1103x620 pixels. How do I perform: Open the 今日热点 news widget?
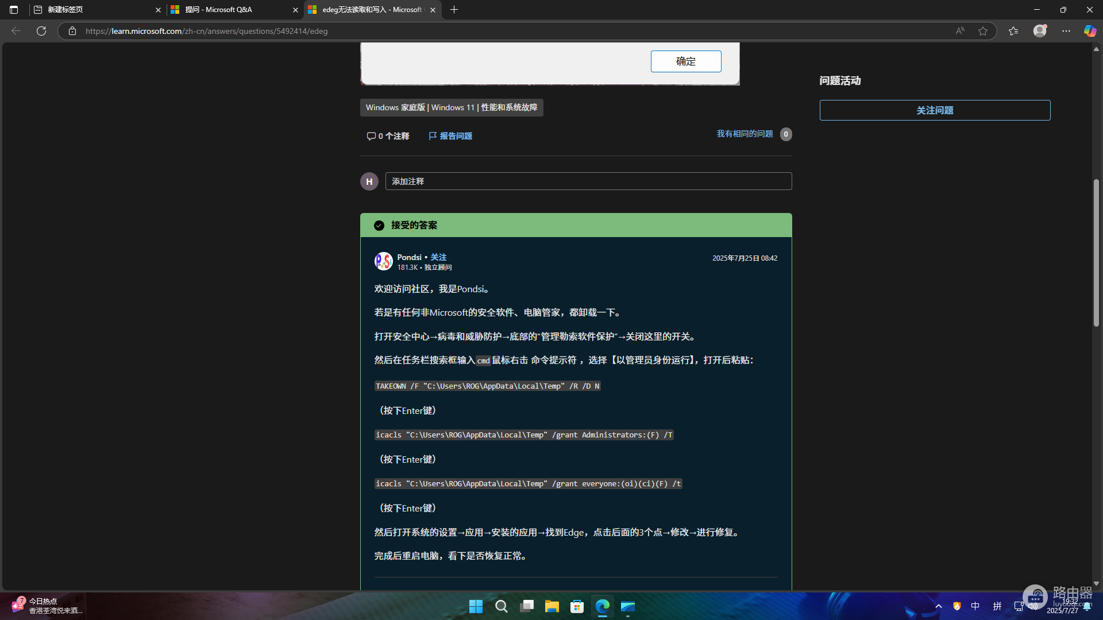click(46, 606)
